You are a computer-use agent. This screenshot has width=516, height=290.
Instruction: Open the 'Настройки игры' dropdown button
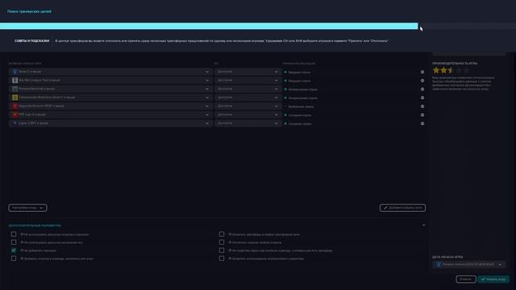click(x=27, y=208)
